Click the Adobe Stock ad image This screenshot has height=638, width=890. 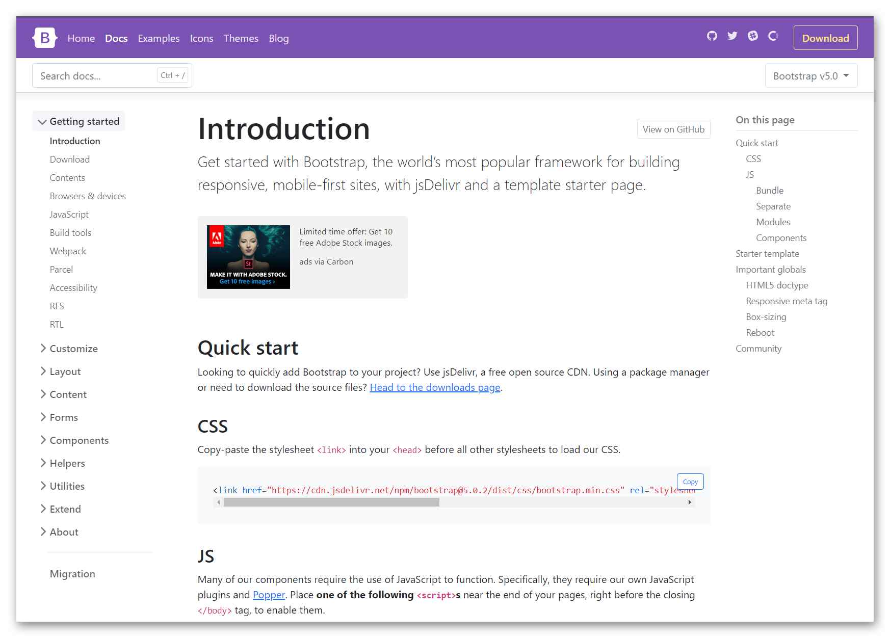tap(248, 257)
